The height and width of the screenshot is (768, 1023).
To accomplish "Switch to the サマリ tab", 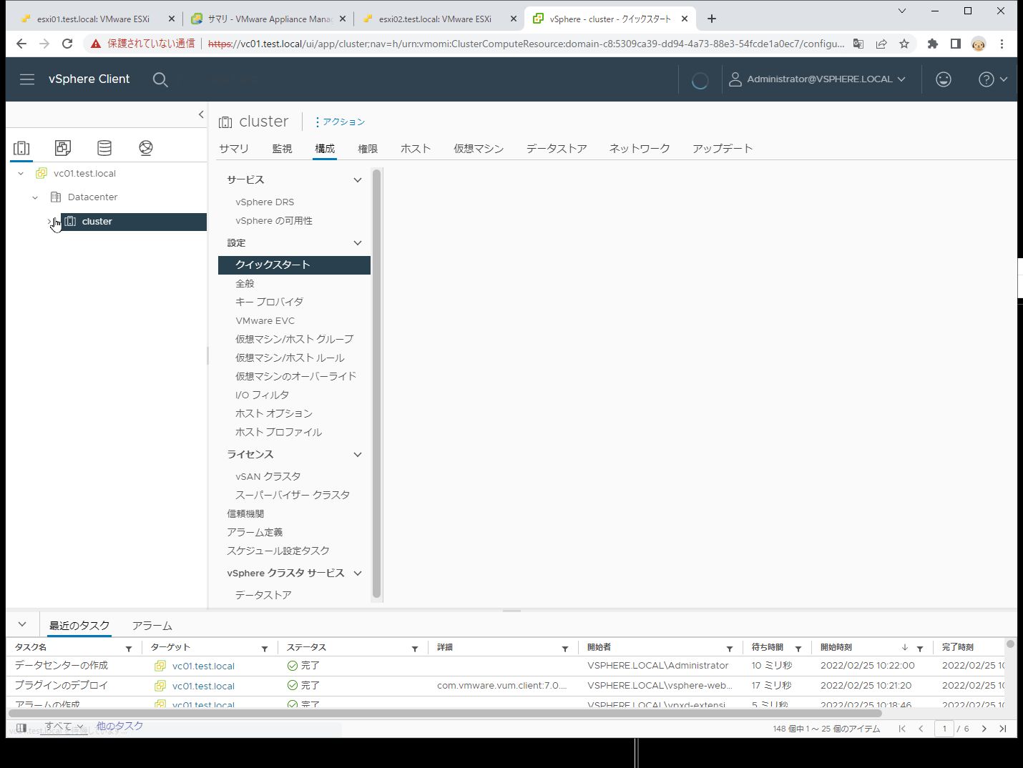I will pos(234,149).
